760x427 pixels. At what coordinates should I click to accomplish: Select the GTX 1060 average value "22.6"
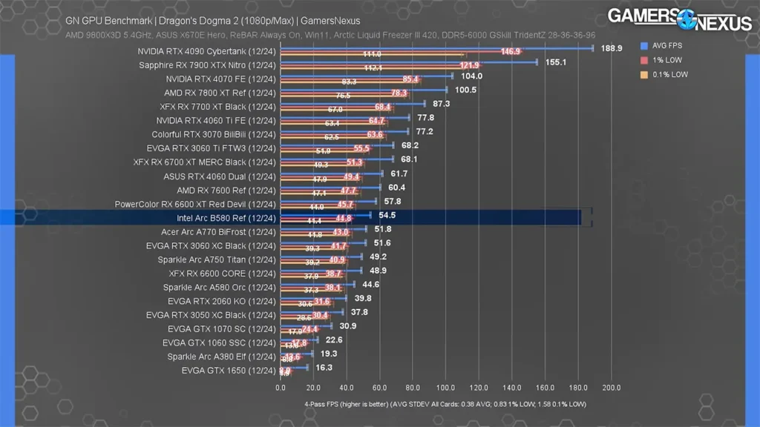(334, 340)
